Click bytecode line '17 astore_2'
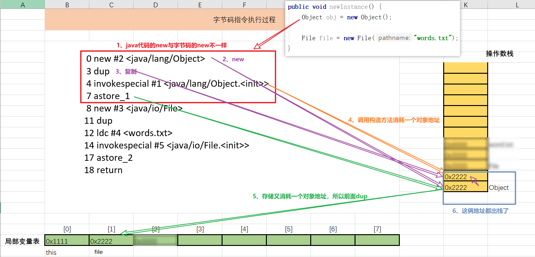 pos(108,158)
